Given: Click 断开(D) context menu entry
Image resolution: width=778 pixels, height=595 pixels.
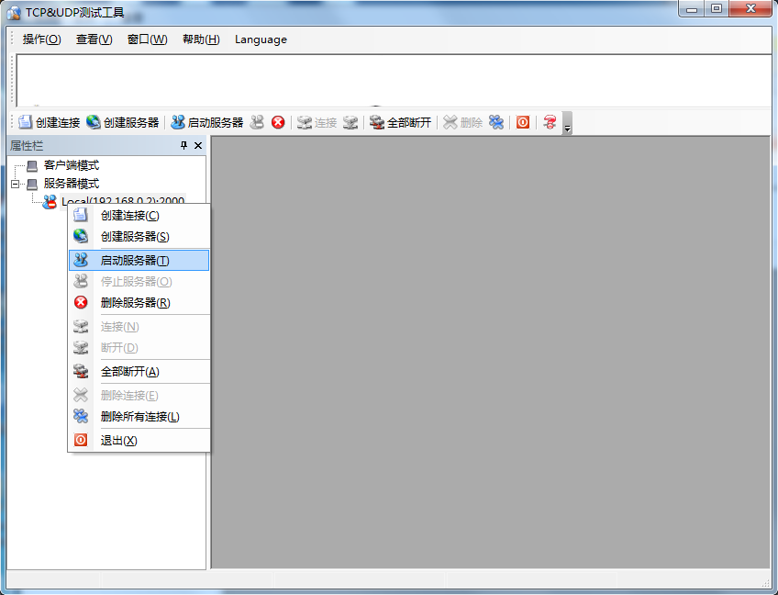Looking at the screenshot, I should pyautogui.click(x=139, y=348).
